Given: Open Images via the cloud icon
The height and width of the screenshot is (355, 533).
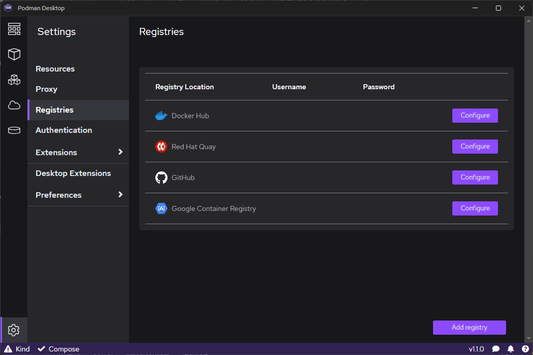Looking at the screenshot, I should (x=14, y=105).
